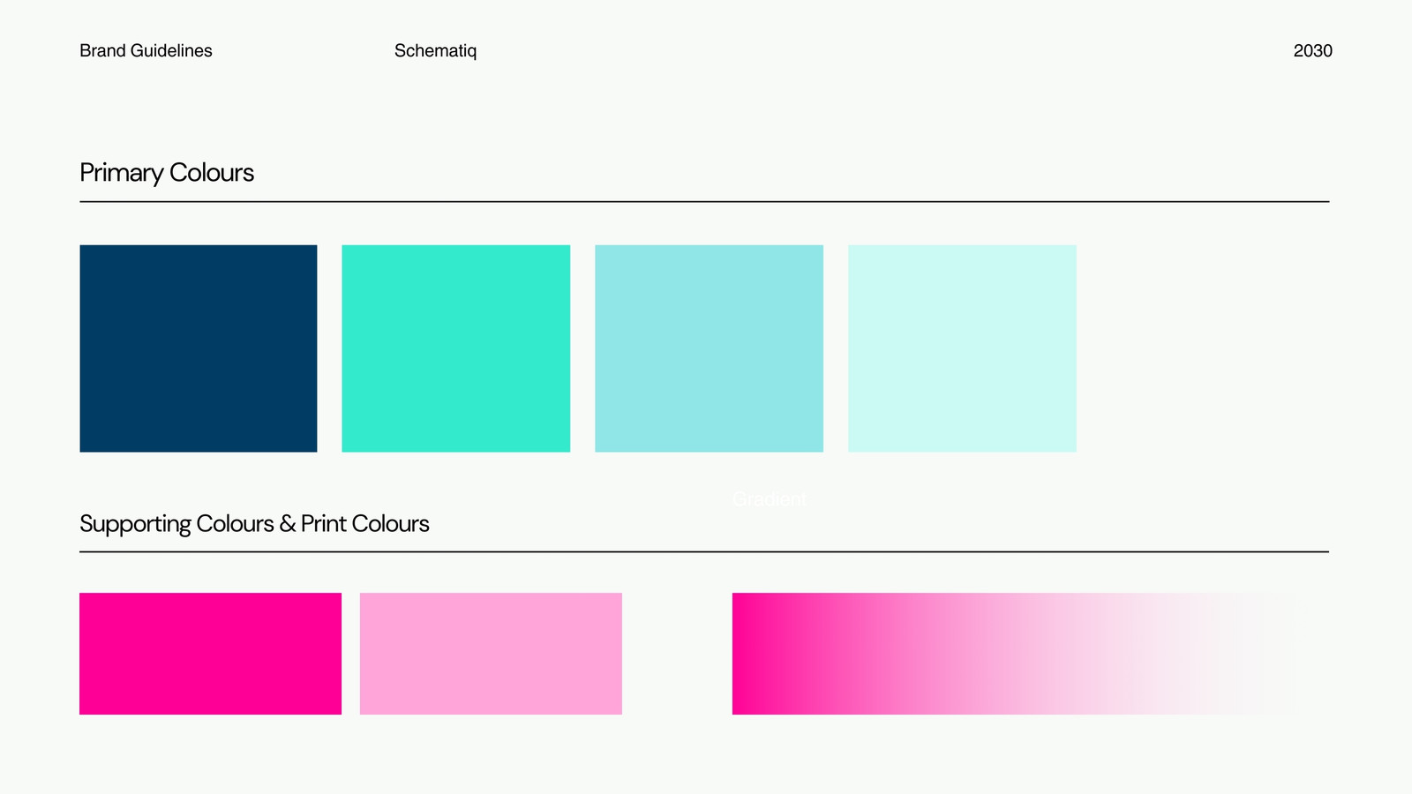This screenshot has height=794, width=1412.
Task: Click the ampersand in Supporting Colours heading
Action: coord(288,524)
